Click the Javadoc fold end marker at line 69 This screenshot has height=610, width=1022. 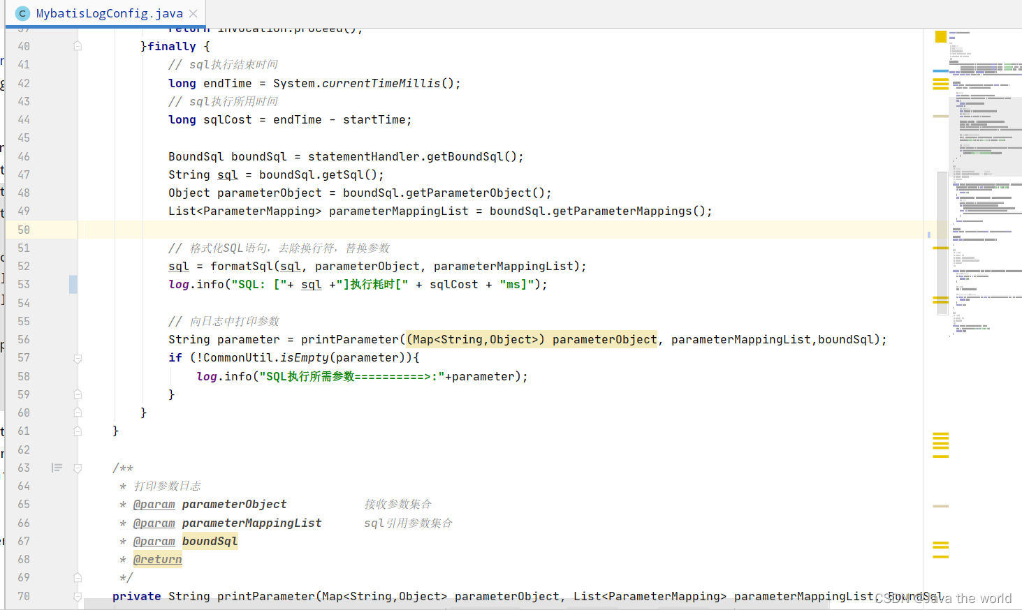coord(78,577)
